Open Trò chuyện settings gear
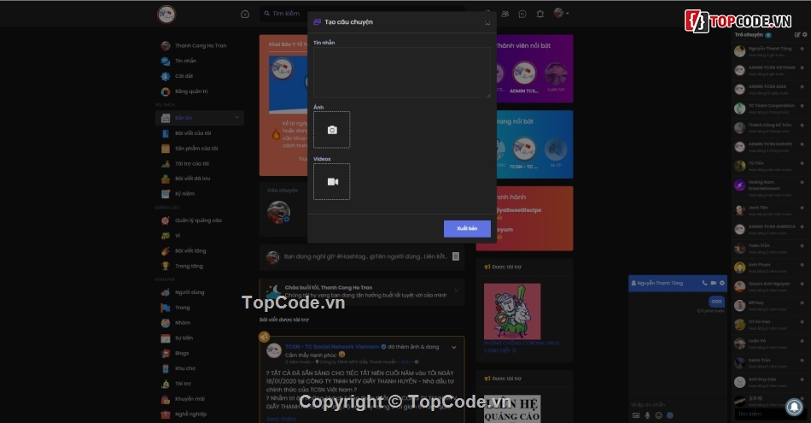Screen dimensions: 811x423 click(805, 35)
